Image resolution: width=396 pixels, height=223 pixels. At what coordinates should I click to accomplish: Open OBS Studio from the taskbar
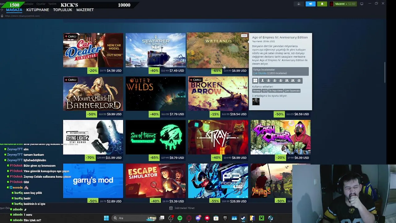click(171, 218)
